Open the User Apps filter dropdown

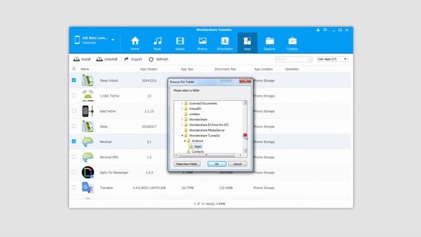(332, 59)
